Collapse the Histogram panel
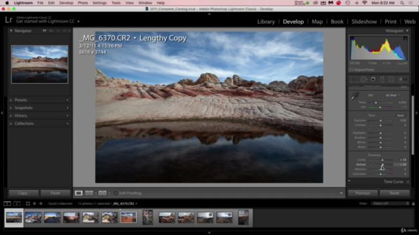 [407, 31]
